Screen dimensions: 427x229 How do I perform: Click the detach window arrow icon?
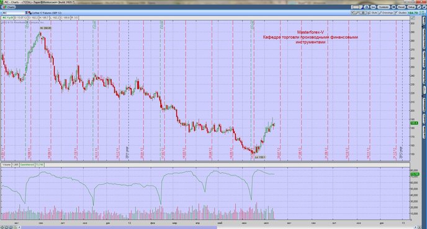tap(418, 7)
